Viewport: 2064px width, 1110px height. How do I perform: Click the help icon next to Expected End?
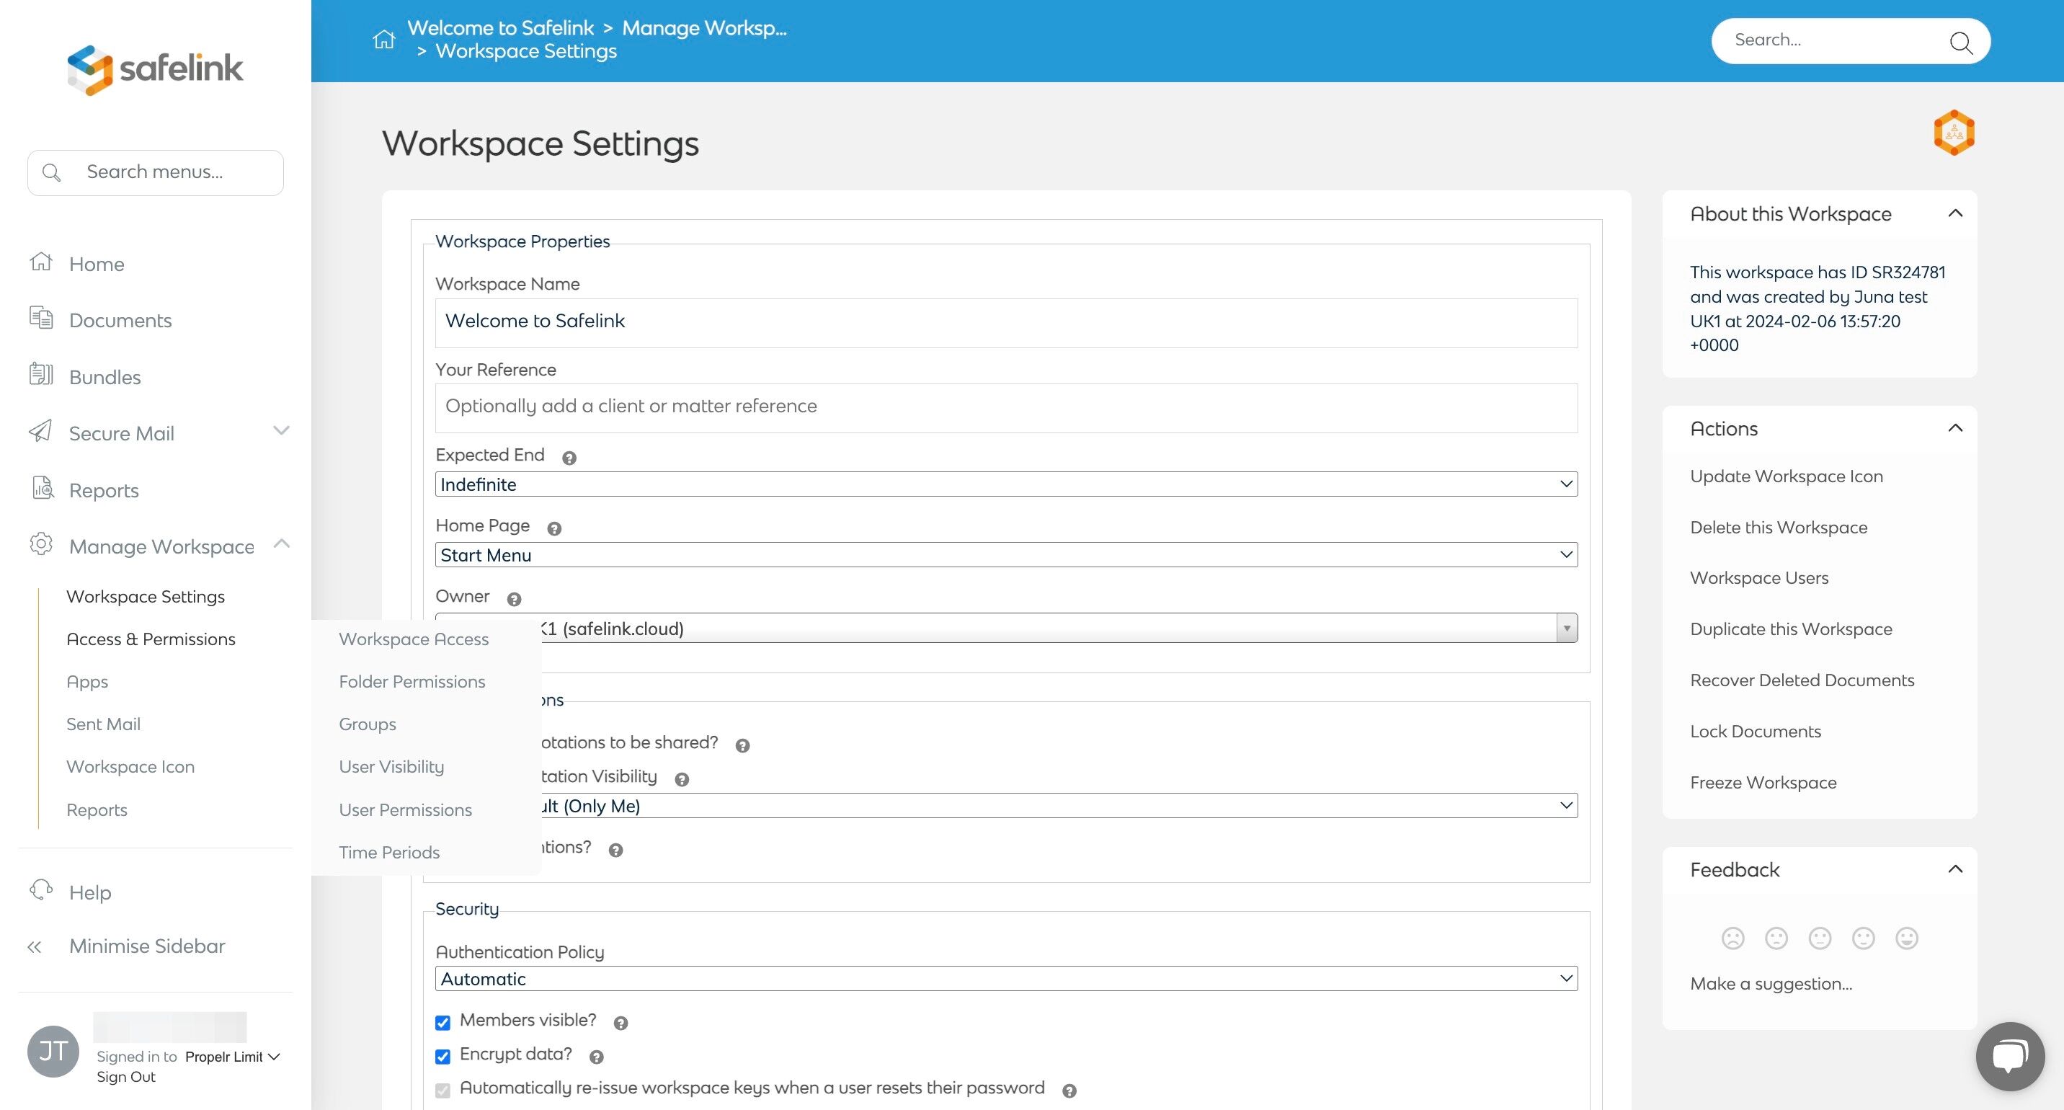569,458
